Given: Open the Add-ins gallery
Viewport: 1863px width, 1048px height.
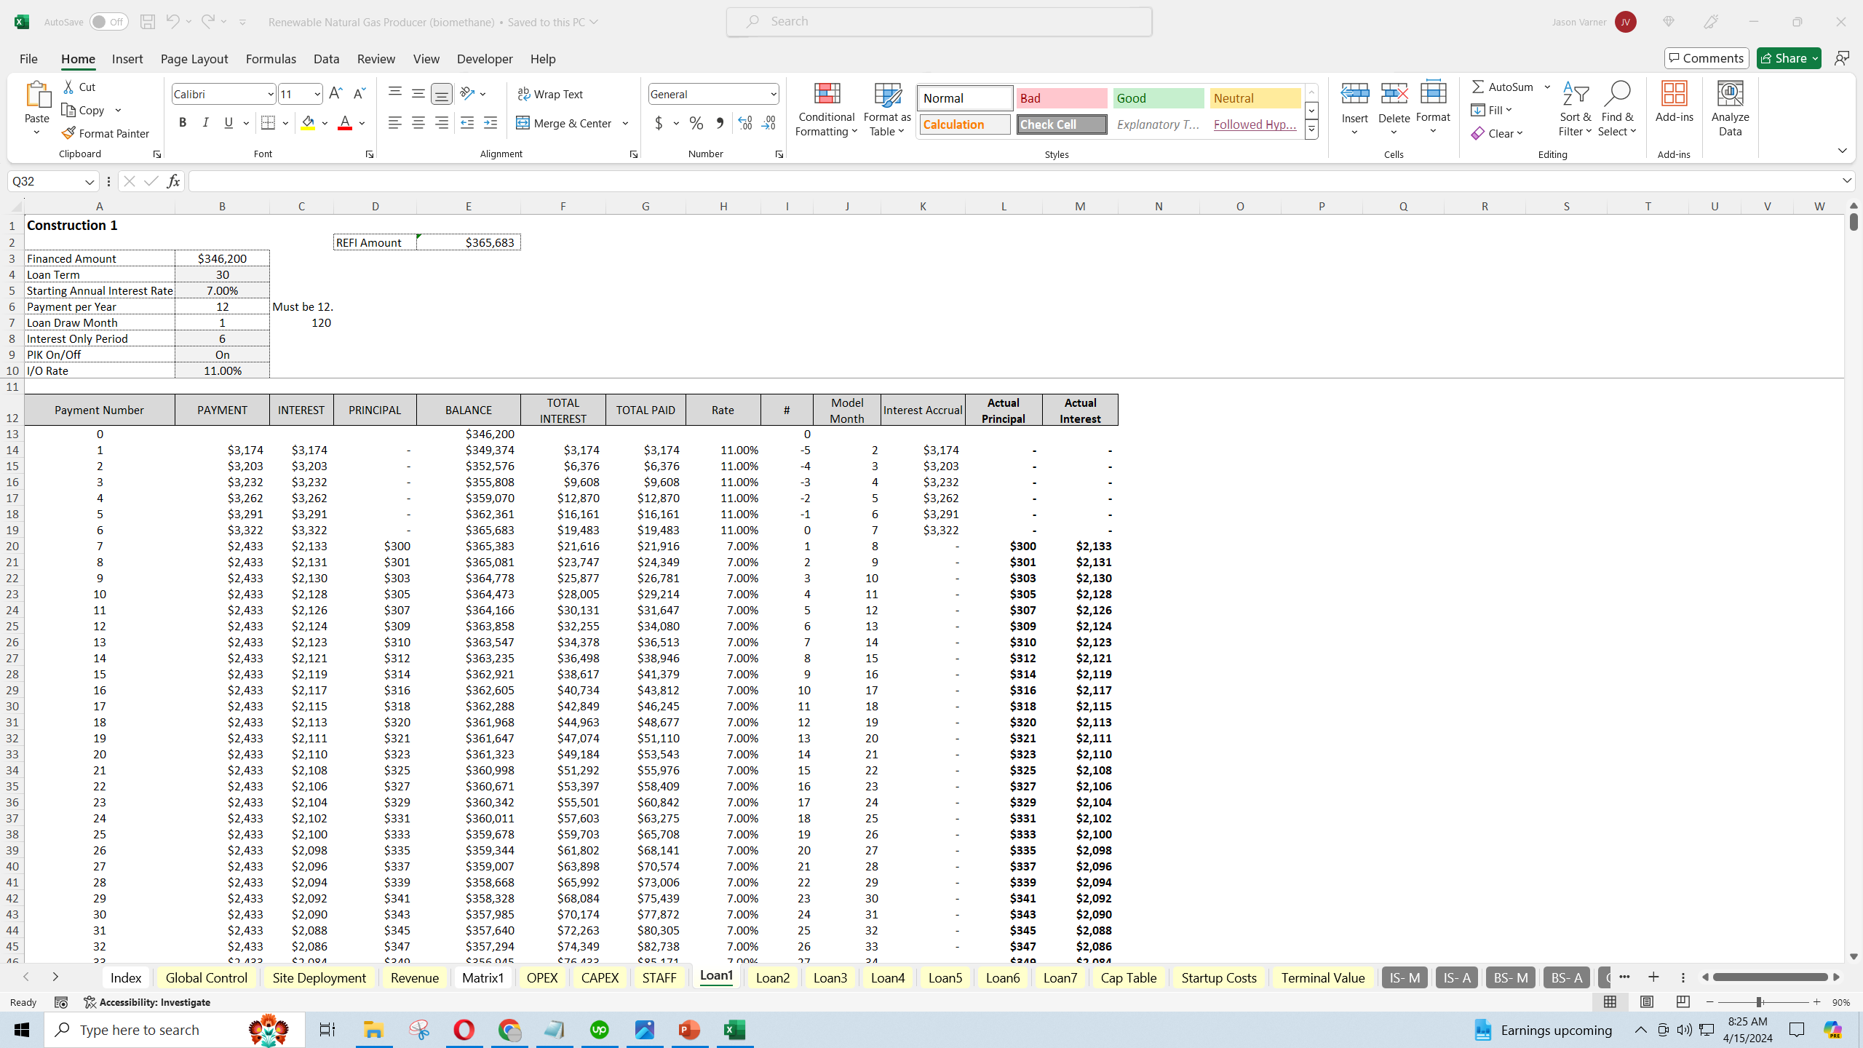Looking at the screenshot, I should click(1674, 102).
